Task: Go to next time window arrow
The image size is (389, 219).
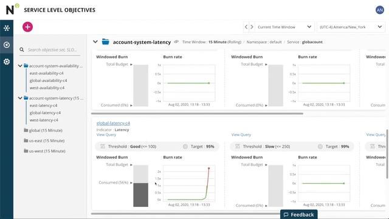Action: tap(252, 27)
